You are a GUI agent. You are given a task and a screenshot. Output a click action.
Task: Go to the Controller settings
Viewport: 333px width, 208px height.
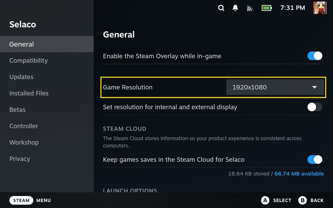tap(24, 126)
